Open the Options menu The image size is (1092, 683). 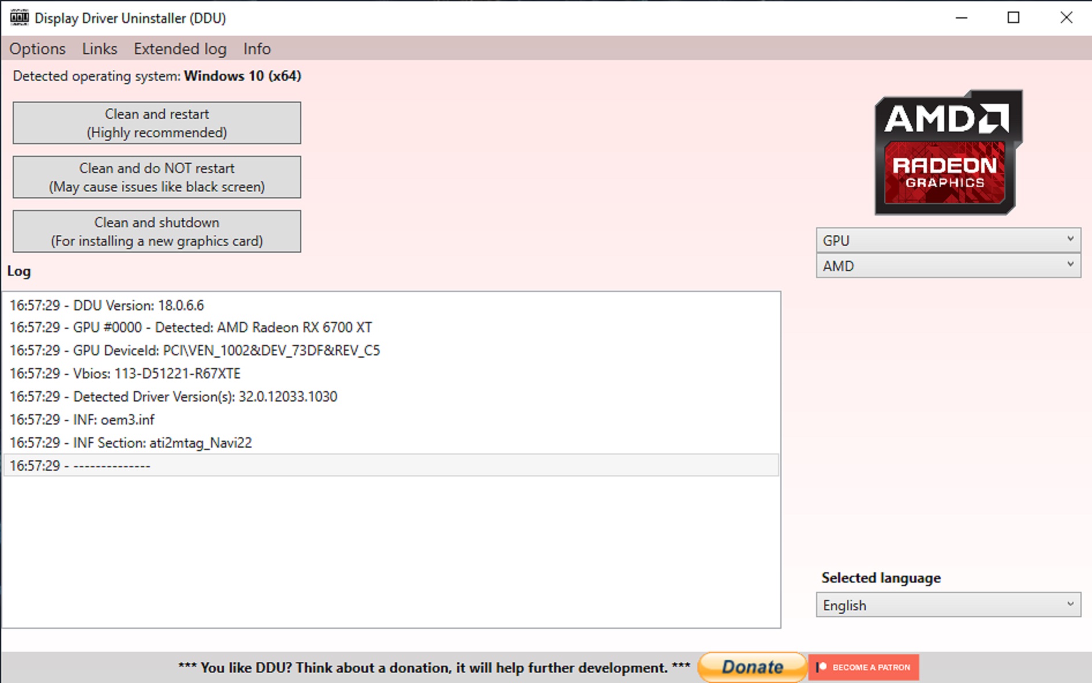38,48
